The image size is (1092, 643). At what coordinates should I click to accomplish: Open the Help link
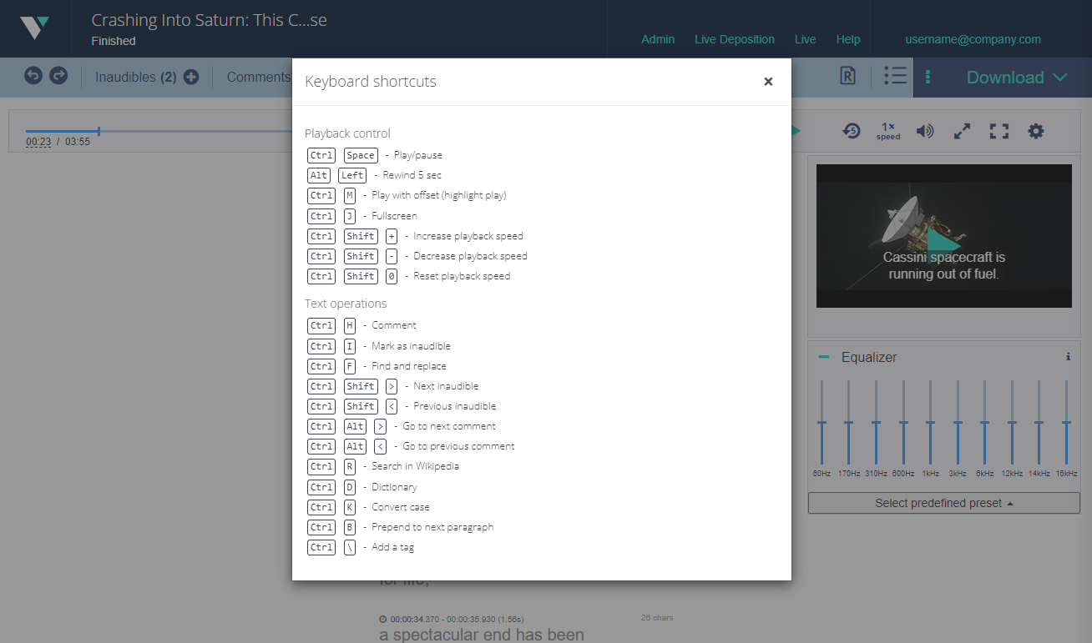point(848,39)
